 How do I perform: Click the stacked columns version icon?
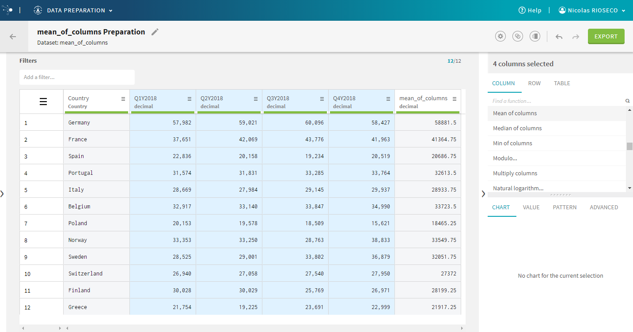tap(535, 37)
